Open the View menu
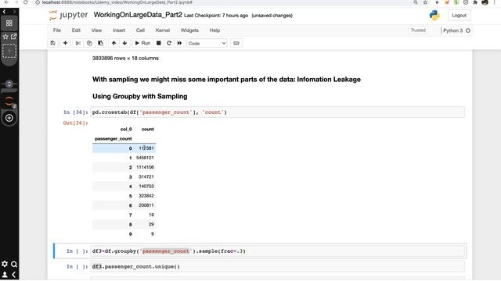 [96, 30]
